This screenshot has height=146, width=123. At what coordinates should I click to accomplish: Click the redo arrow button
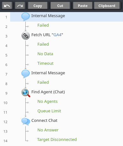point(20,5)
